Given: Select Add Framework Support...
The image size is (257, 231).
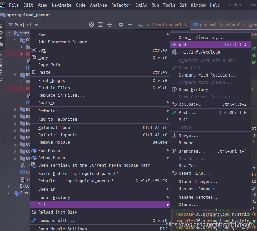Looking at the screenshot, I should pyautogui.click(x=100, y=42).
